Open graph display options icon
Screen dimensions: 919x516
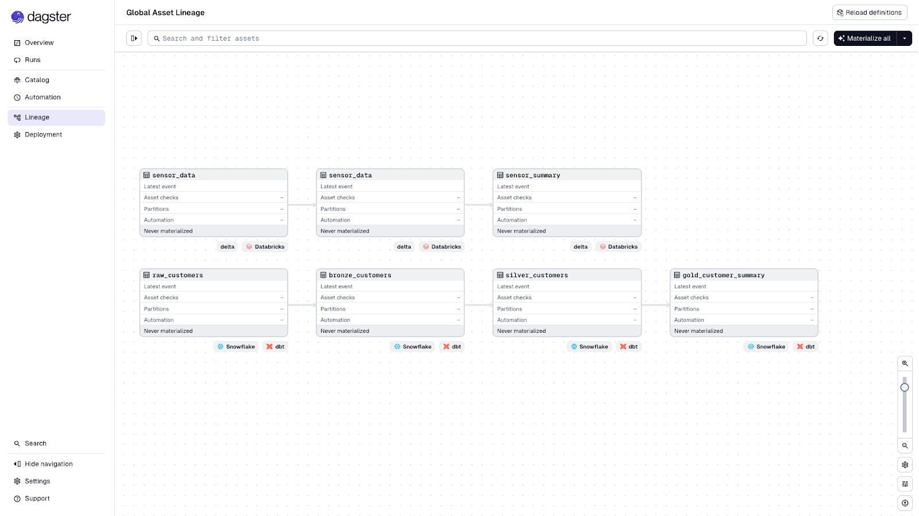tap(905, 484)
